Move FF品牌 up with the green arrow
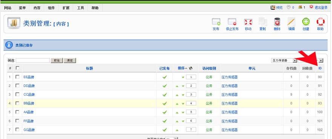This screenshot has width=332, height=139. (177, 121)
